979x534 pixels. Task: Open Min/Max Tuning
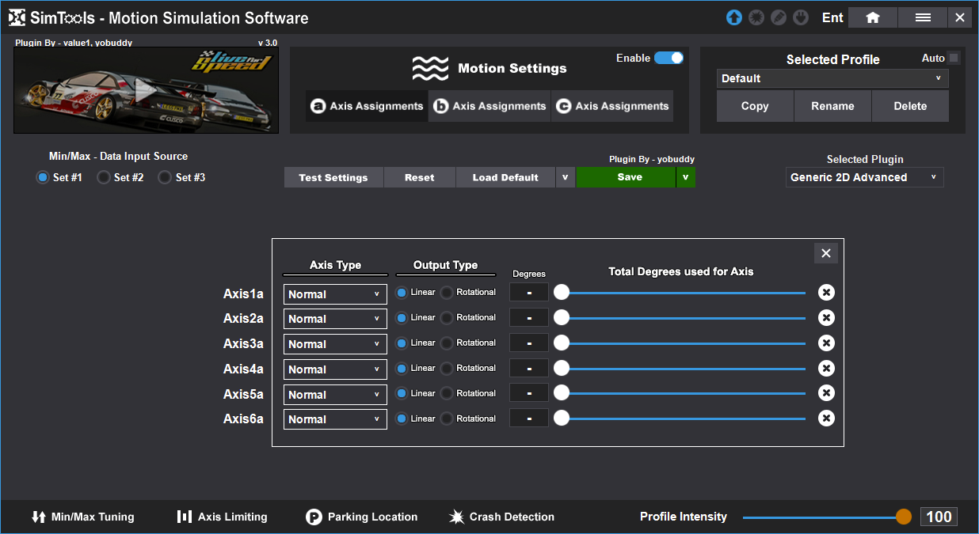[83, 517]
